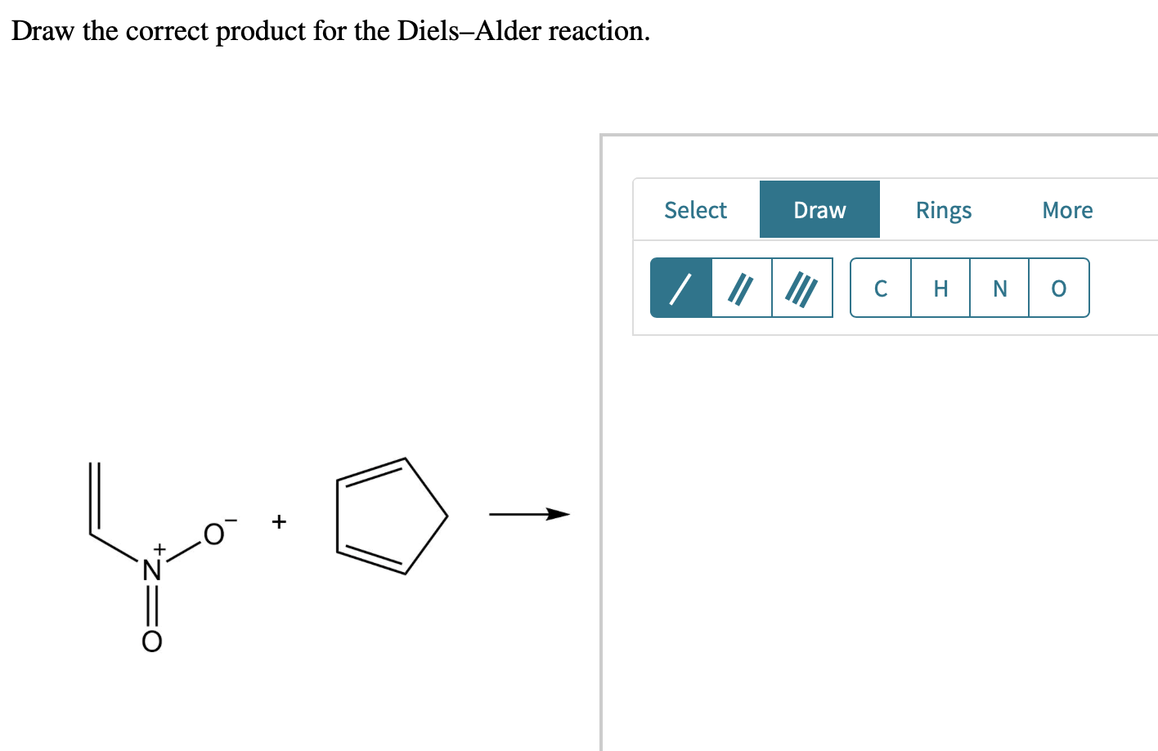Image resolution: width=1158 pixels, height=751 pixels.
Task: Open the Rings tab
Action: [x=944, y=210]
